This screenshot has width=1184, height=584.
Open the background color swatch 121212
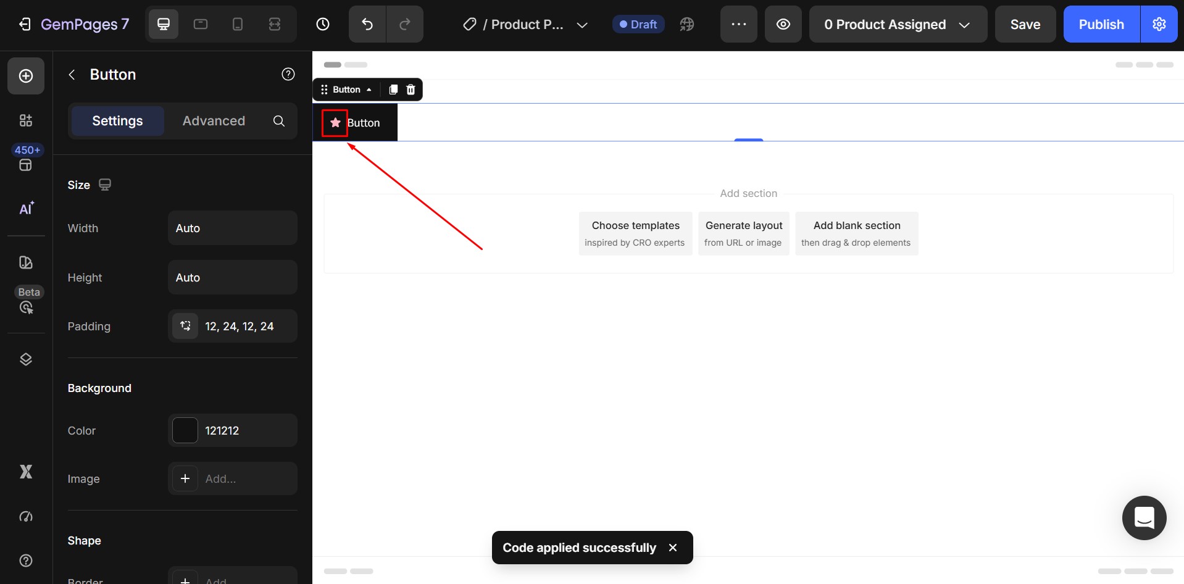(184, 430)
